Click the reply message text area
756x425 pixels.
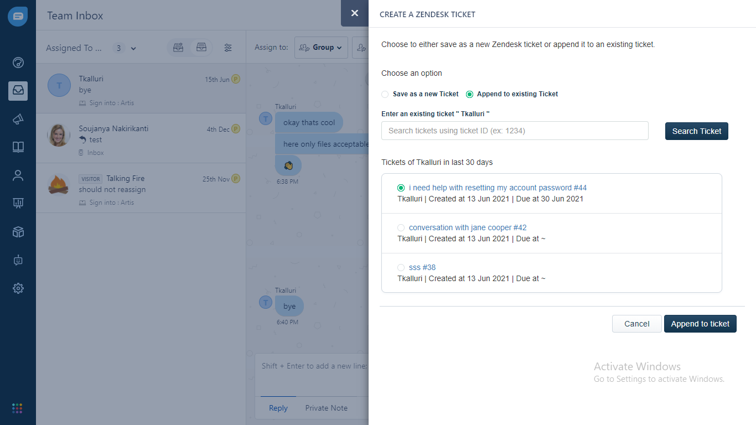tap(312, 375)
